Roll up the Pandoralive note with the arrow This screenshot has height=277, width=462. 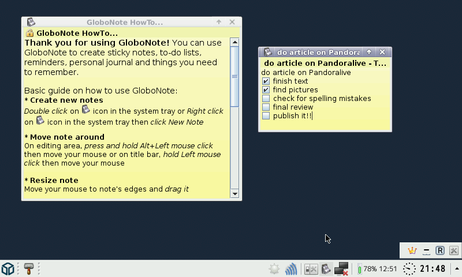coord(369,52)
